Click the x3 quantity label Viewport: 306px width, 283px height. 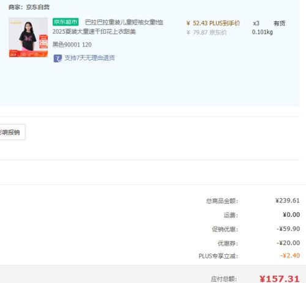pyautogui.click(x=256, y=23)
